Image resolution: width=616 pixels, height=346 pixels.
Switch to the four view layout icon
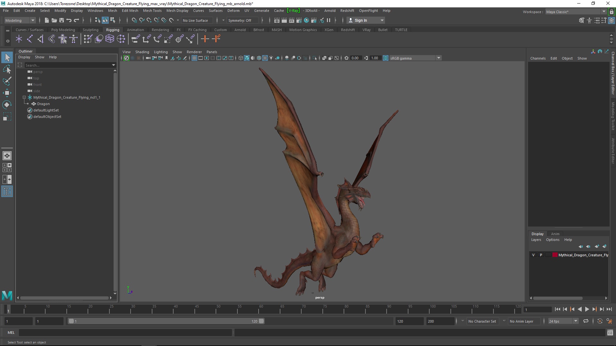tap(7, 168)
